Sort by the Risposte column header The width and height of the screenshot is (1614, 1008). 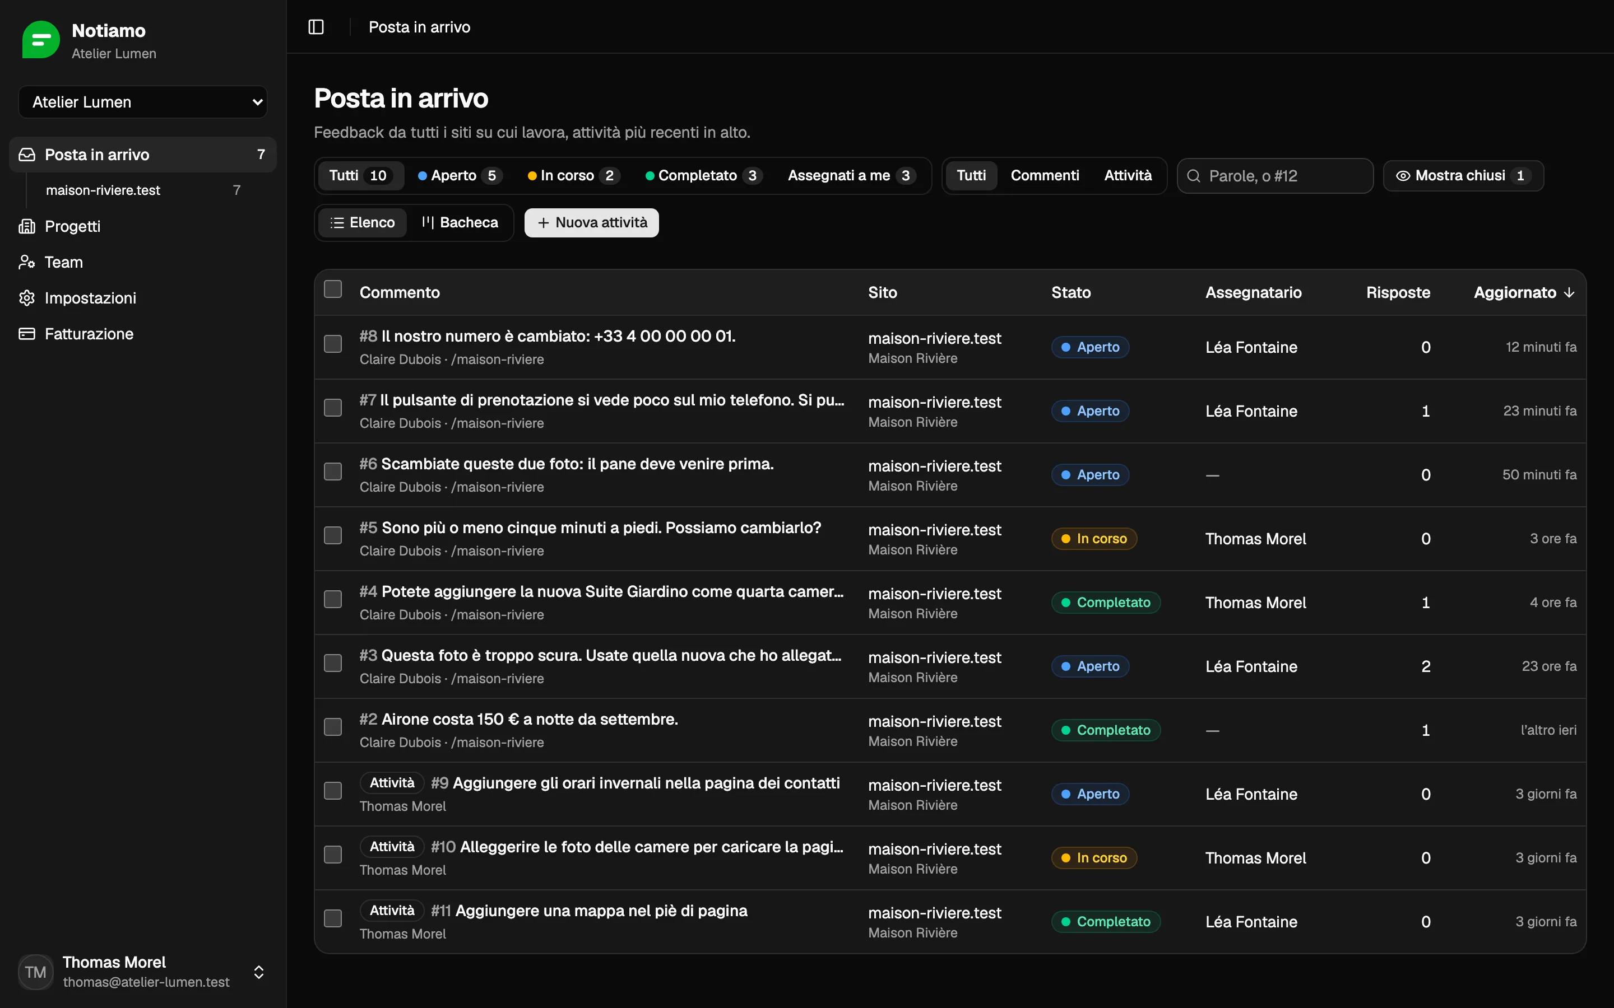pyautogui.click(x=1398, y=293)
